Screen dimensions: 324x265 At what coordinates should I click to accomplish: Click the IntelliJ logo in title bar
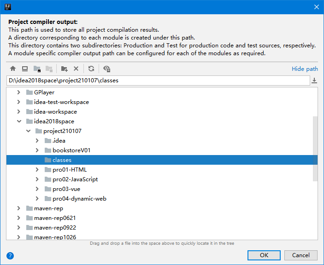click(8, 7)
